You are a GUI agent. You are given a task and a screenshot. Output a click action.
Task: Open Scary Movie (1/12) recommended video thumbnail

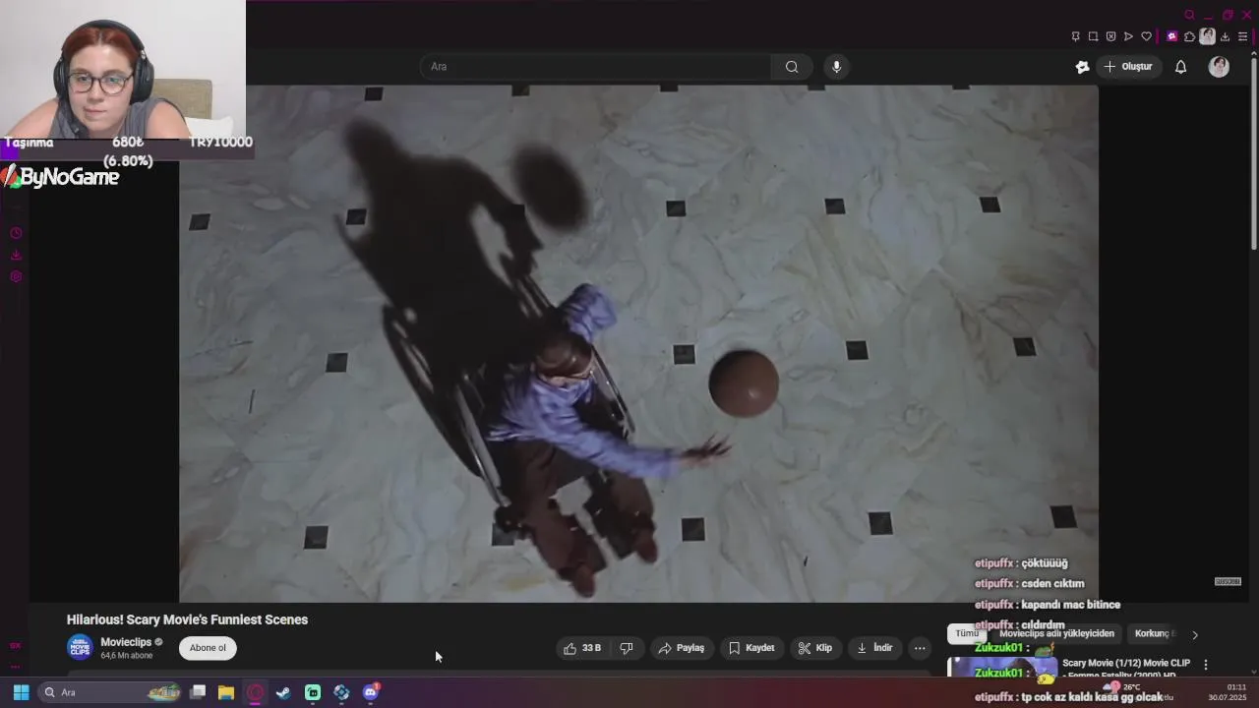[x=1002, y=668]
